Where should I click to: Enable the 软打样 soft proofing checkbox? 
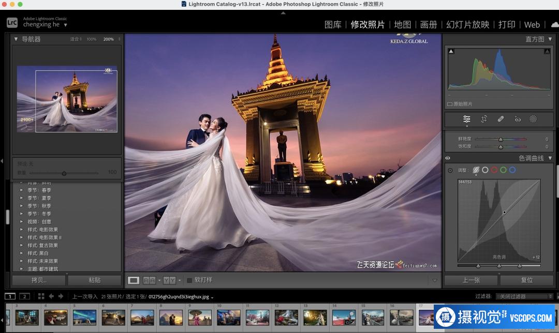(189, 280)
